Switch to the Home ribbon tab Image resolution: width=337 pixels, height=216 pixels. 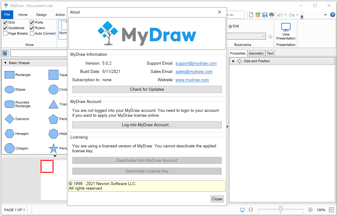23,15
